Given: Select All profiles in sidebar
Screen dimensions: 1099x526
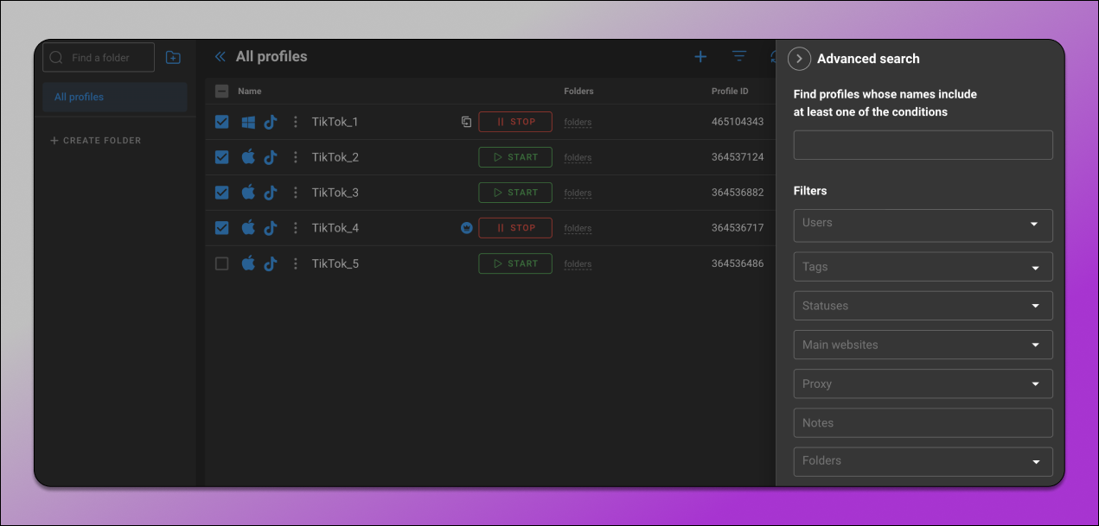Looking at the screenshot, I should click(x=115, y=97).
